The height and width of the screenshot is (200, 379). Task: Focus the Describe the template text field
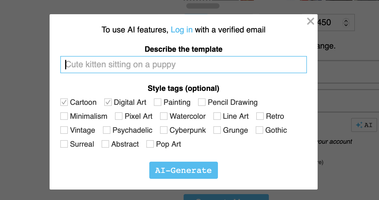184,65
